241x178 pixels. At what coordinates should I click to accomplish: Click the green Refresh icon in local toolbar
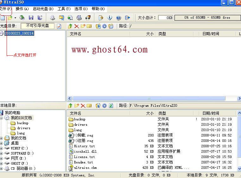[111, 105]
